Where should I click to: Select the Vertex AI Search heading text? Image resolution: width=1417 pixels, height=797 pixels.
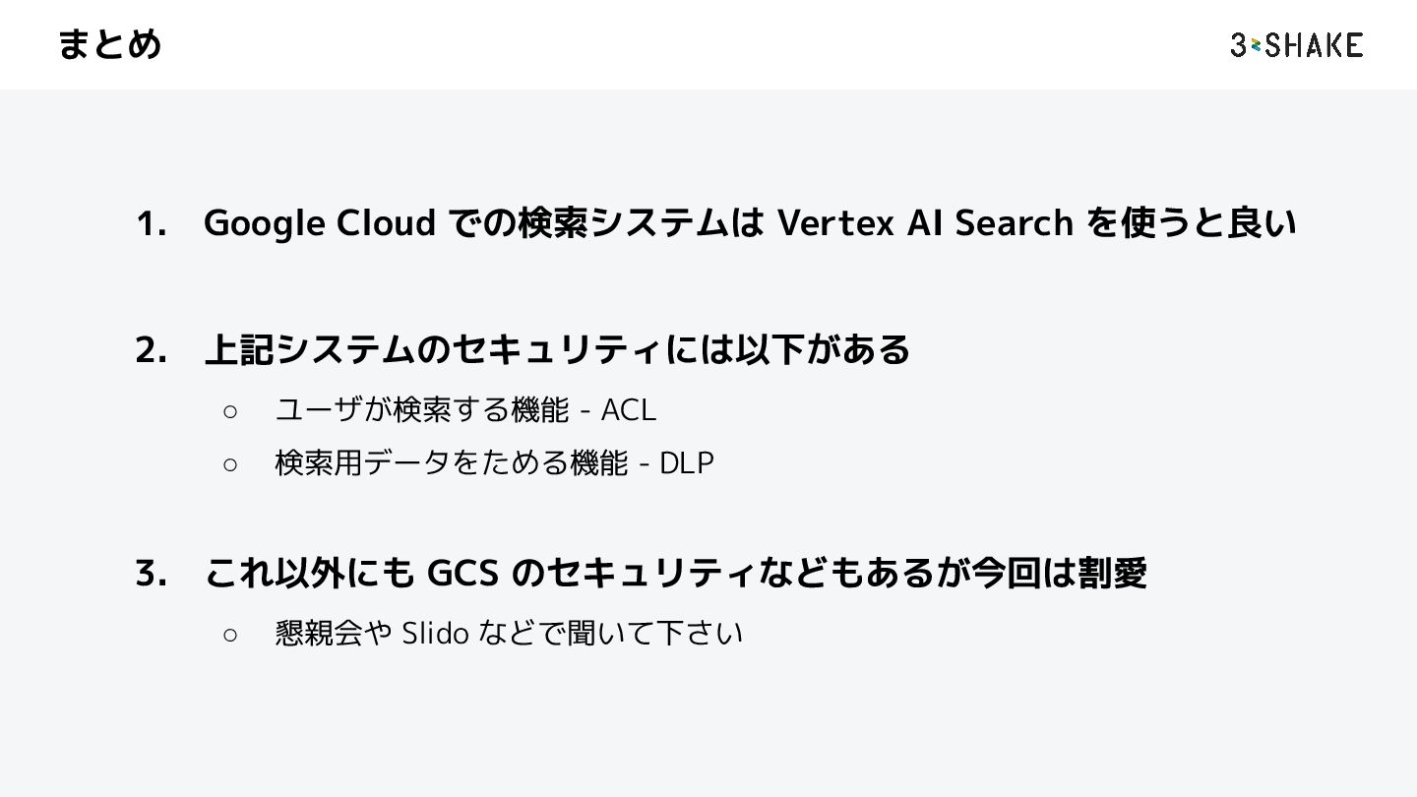click(x=925, y=223)
